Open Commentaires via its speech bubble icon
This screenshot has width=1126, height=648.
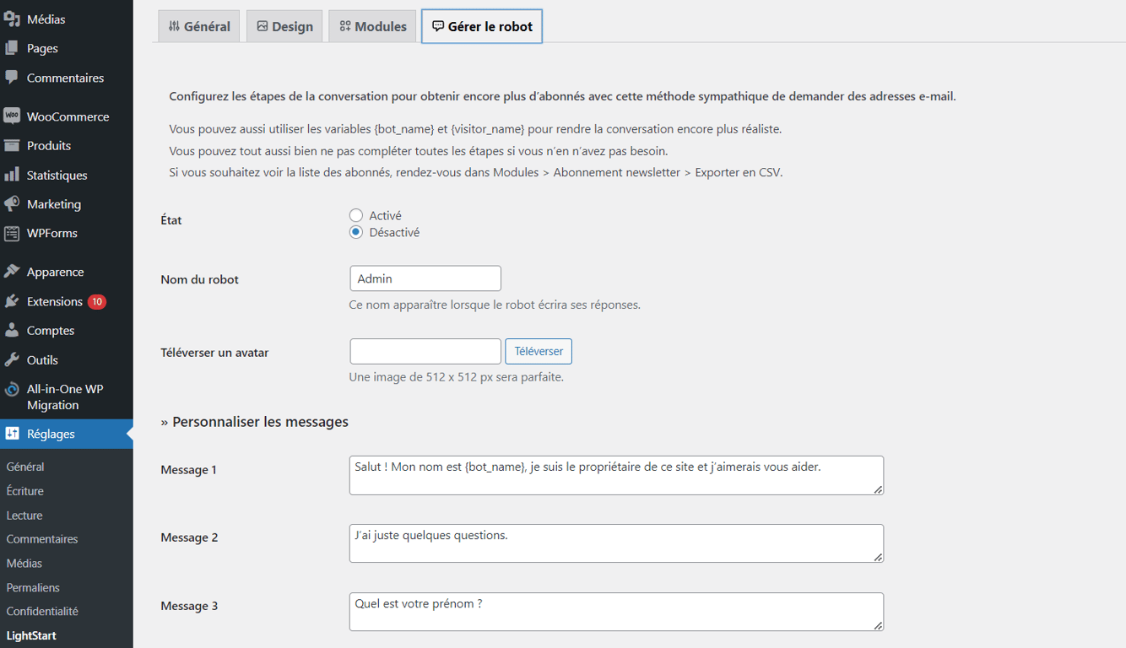click(x=12, y=78)
